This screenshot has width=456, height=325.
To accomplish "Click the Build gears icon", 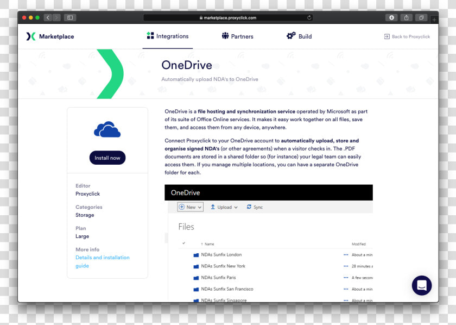I will 291,35.
